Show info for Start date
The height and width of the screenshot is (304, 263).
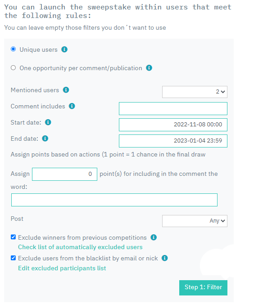(x=48, y=122)
